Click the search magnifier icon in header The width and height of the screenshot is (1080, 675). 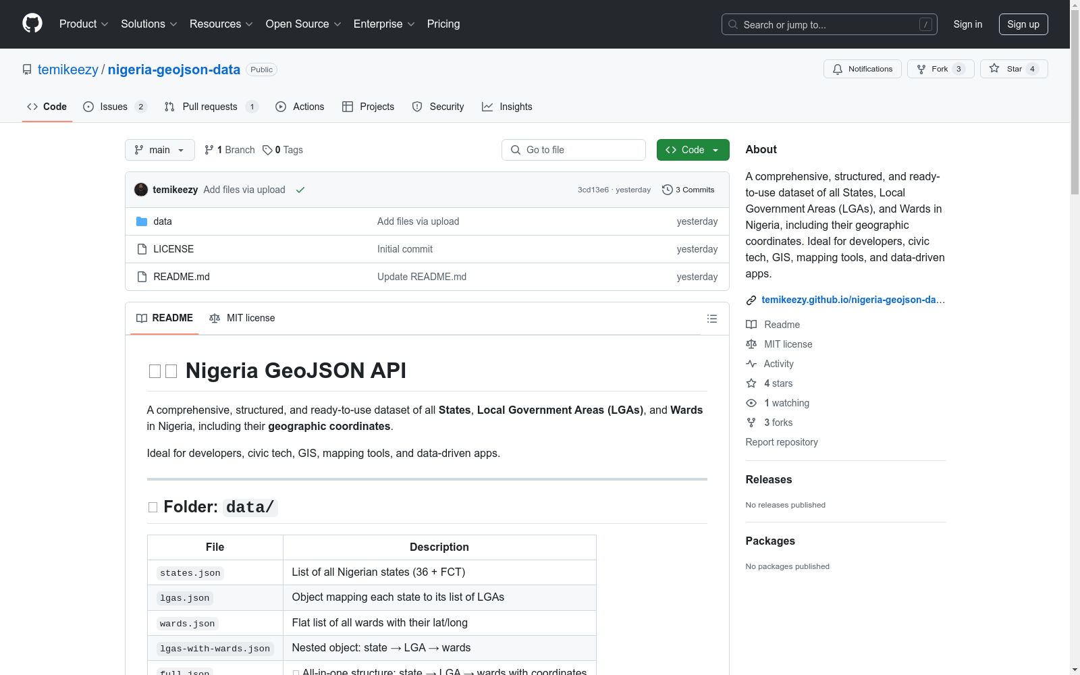click(x=733, y=24)
